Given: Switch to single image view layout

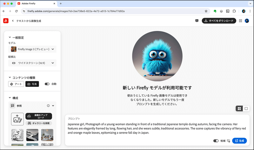Looking at the screenshot, I should pos(246,108).
